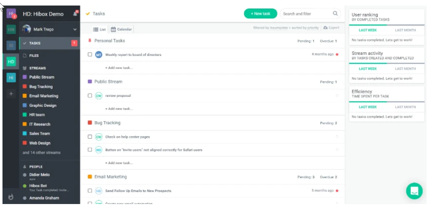Screen dimensions: 433x209
Task: Open Tasks in the sidebar
Action: click(50, 43)
